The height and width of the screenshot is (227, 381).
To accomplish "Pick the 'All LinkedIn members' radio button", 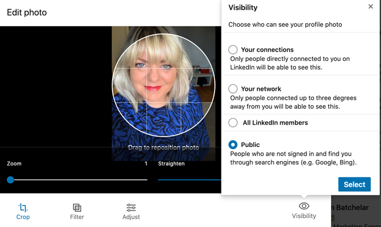I will (233, 122).
